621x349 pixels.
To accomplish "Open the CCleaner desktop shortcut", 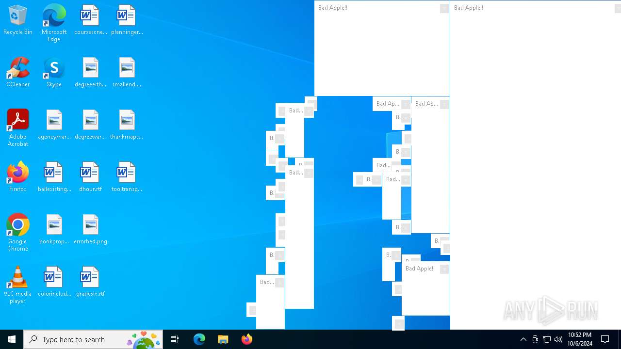I will click(18, 73).
